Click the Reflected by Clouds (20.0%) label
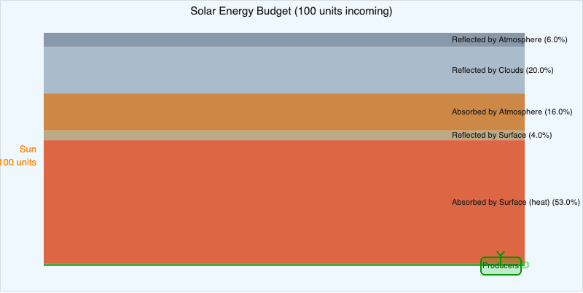This screenshot has height=293, width=583. [x=503, y=71]
